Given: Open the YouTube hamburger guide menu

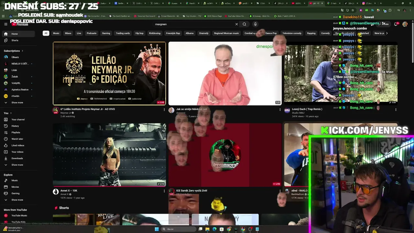Looking at the screenshot, I should (5, 24).
